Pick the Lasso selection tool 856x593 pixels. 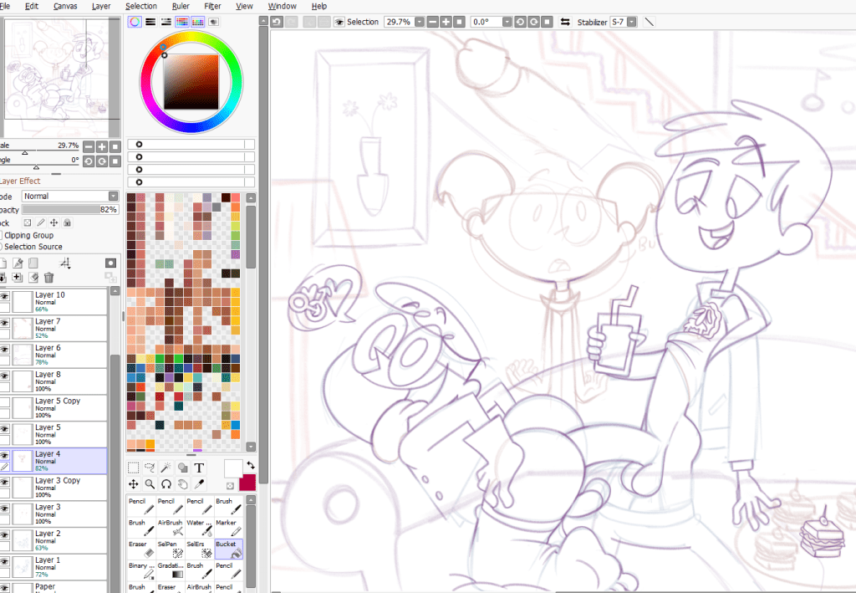[150, 468]
